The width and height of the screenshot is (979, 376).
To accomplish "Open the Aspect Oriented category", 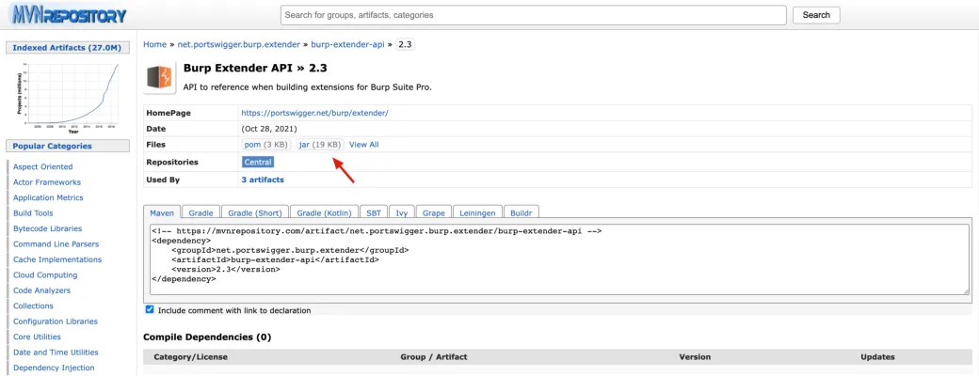I will (x=43, y=166).
